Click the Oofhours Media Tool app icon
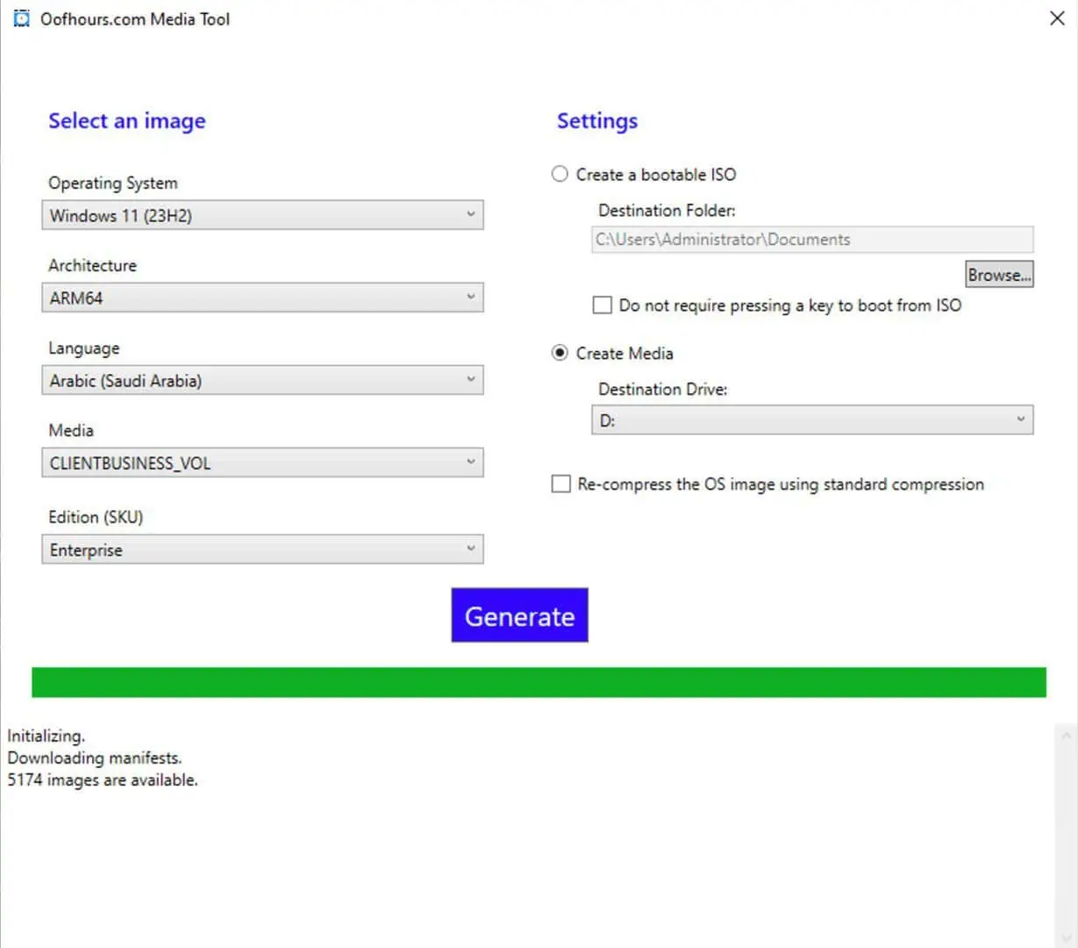 21,18
